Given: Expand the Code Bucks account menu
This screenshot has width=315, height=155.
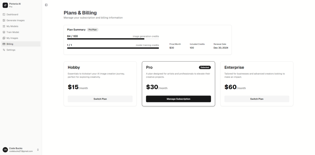Looking at the screenshot, I should (38, 150).
